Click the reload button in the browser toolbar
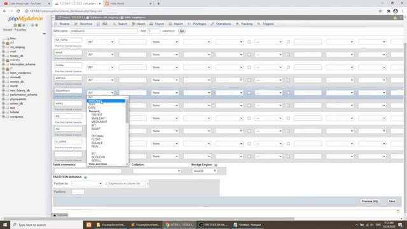 (x=18, y=11)
